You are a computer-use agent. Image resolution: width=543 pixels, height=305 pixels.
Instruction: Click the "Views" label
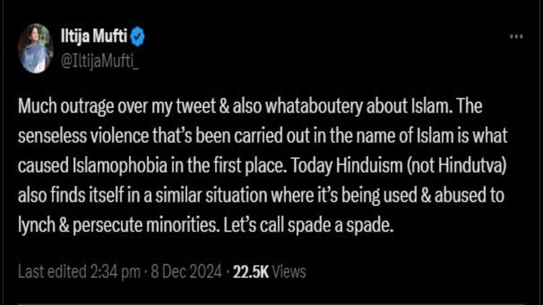click(x=291, y=272)
